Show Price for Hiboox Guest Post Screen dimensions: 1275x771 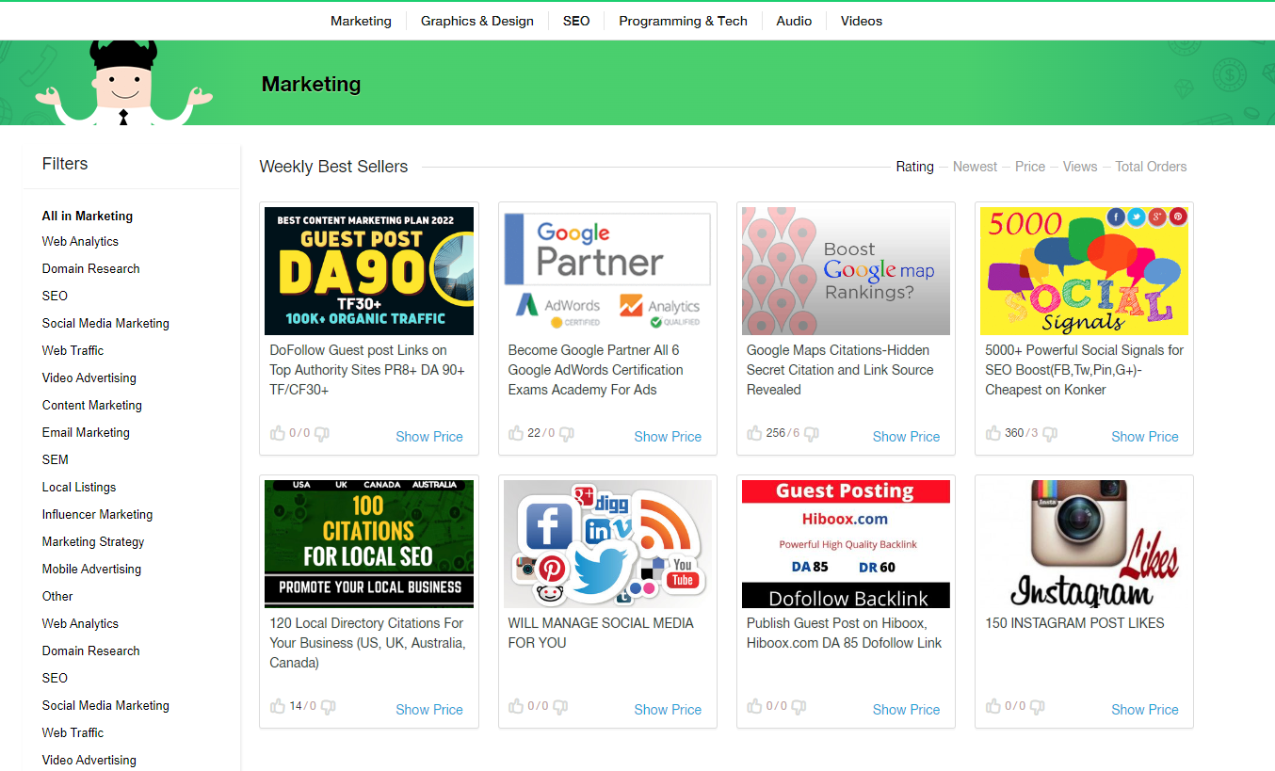tap(906, 710)
